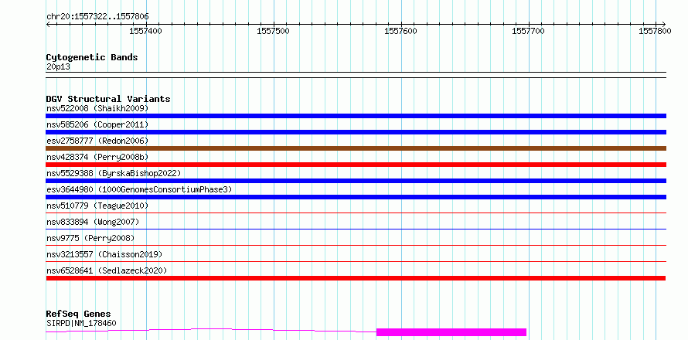The height and width of the screenshot is (340, 688).
Task: Click the SIRPD|NM_178460 gene label
Action: coord(81,323)
